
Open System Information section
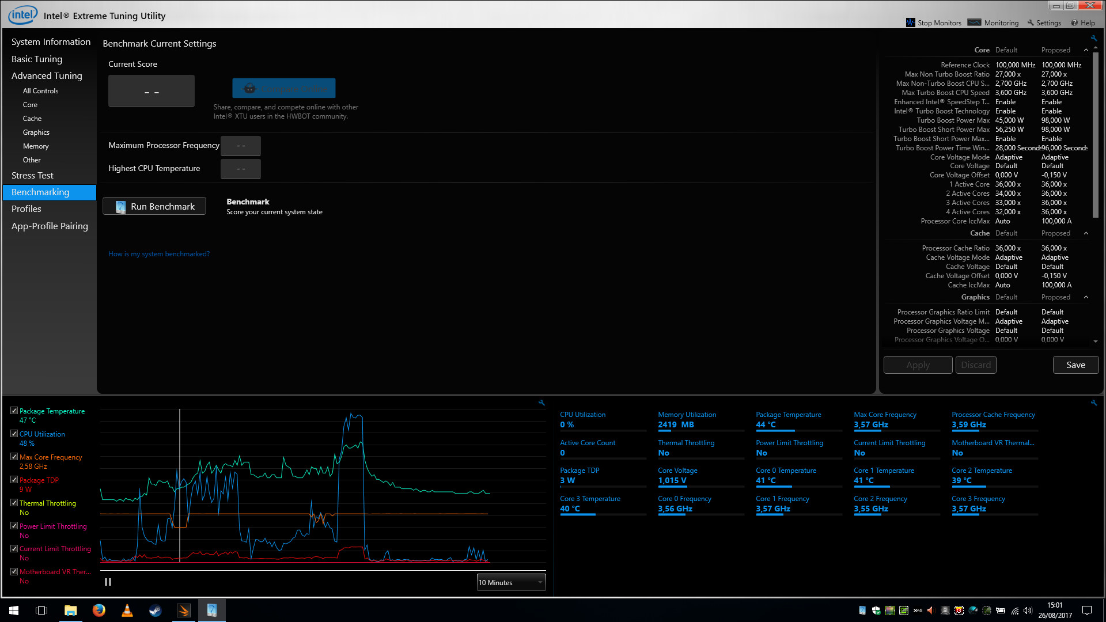51,42
